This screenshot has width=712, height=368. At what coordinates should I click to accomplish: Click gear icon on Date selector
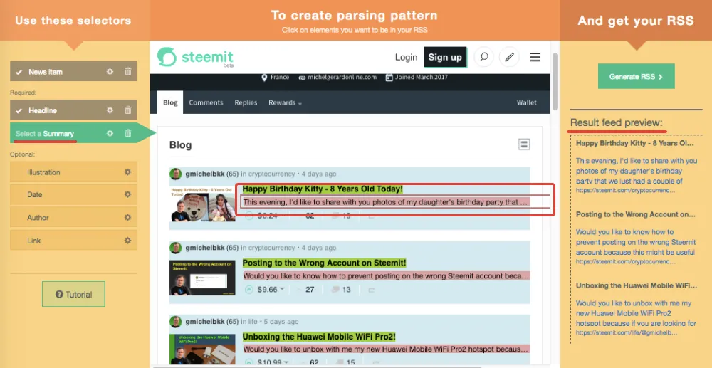[128, 194]
